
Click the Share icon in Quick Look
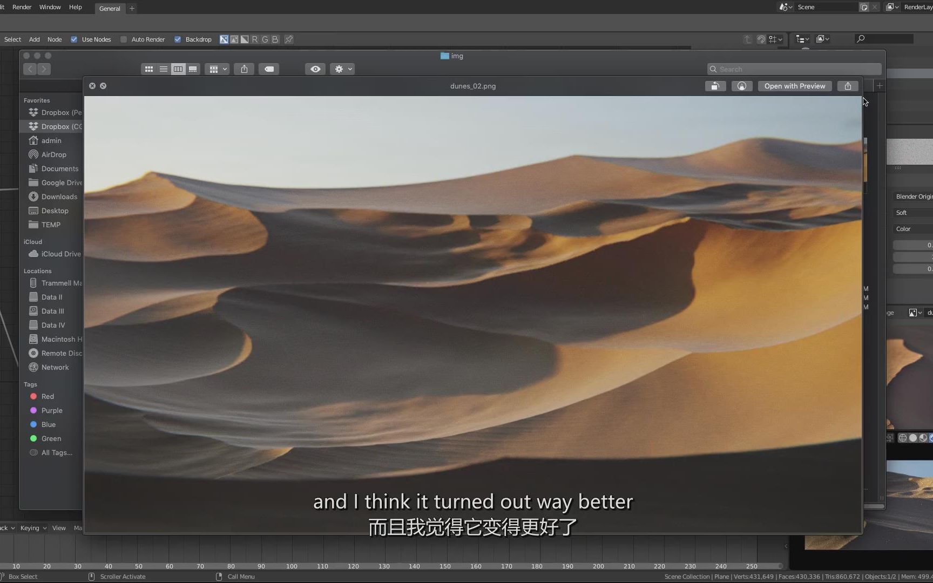pyautogui.click(x=847, y=86)
